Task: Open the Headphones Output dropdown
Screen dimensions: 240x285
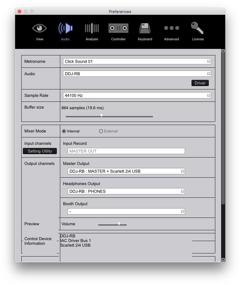Action: pyautogui.click(x=126, y=192)
